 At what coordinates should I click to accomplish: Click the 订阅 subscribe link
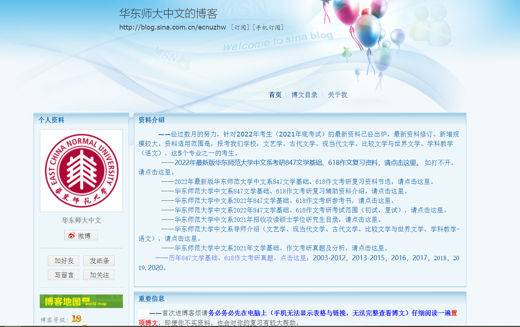(240, 27)
